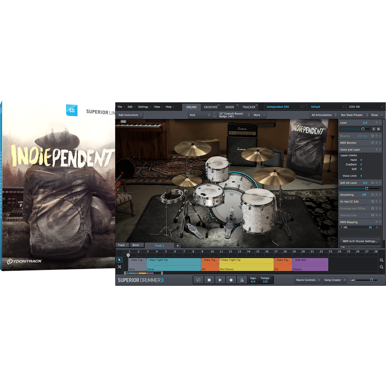The width and height of the screenshot is (386, 386).
Task: Open the Voice and Layer options menu icon
Action: [376, 149]
